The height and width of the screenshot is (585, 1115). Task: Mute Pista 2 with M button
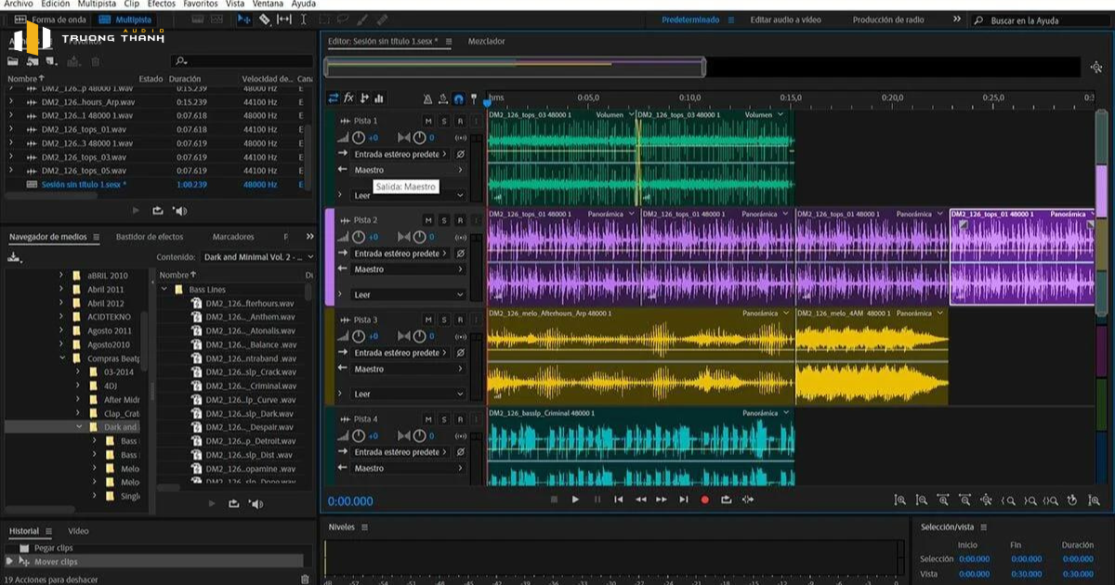tap(427, 220)
